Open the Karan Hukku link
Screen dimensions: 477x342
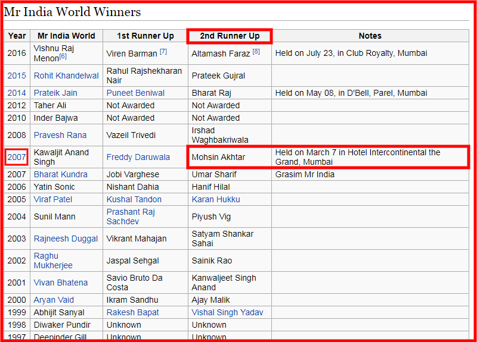point(216,199)
